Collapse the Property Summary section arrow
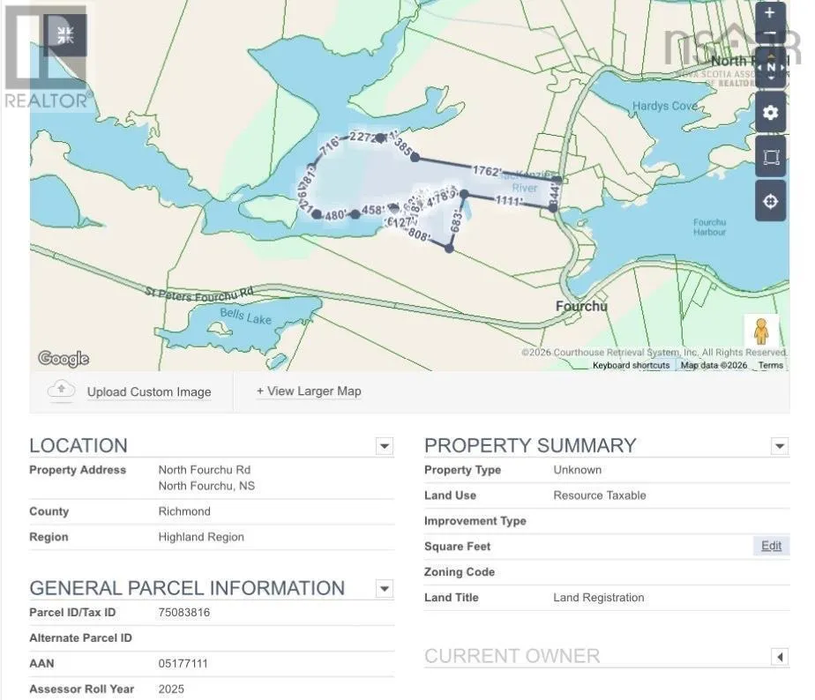Image resolution: width=815 pixels, height=700 pixels. pyautogui.click(x=780, y=446)
